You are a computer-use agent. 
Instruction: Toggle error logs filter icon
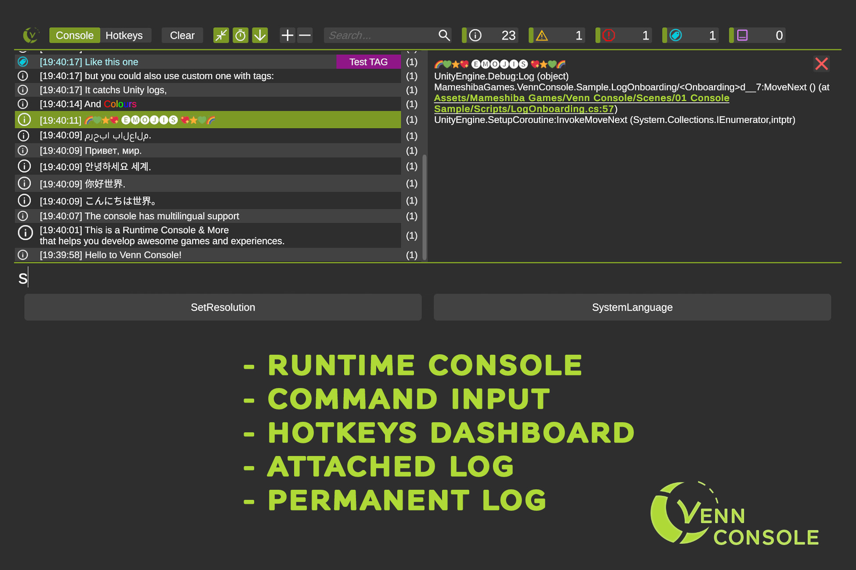click(x=609, y=35)
